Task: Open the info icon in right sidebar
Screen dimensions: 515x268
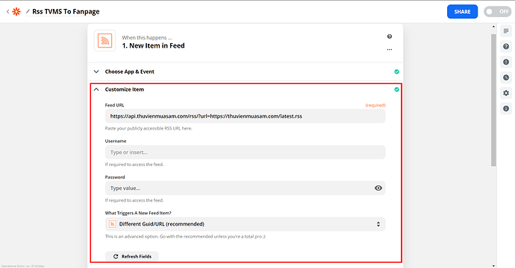Action: tap(506, 109)
